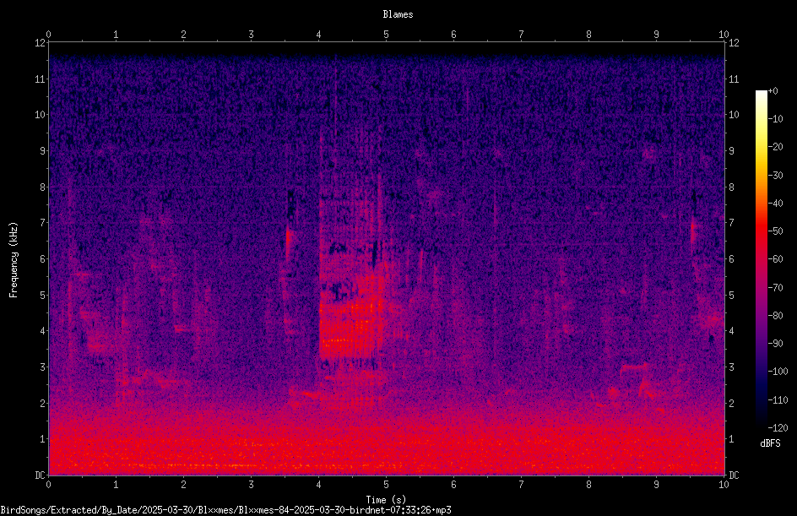Image resolution: width=797 pixels, height=516 pixels.
Task: Click the "7" tick label on the bottom time axis
Action: (521, 485)
